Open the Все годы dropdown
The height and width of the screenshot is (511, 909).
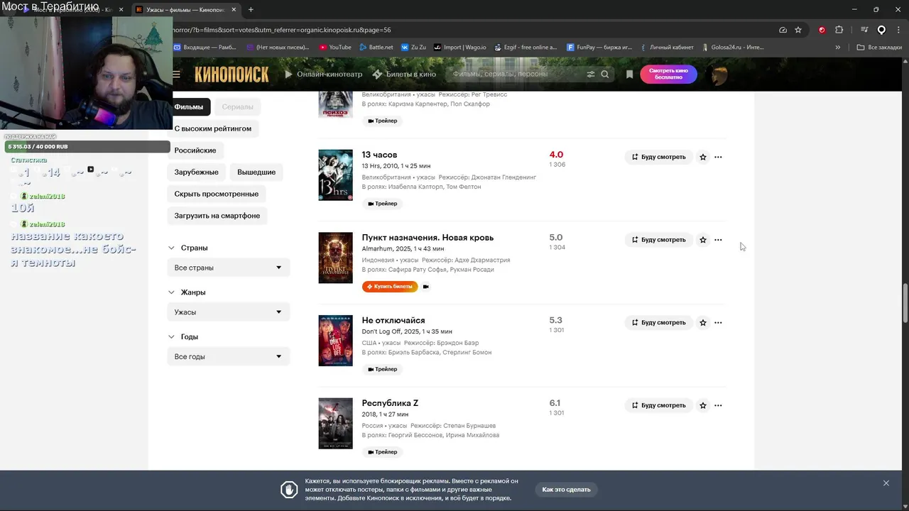click(229, 356)
